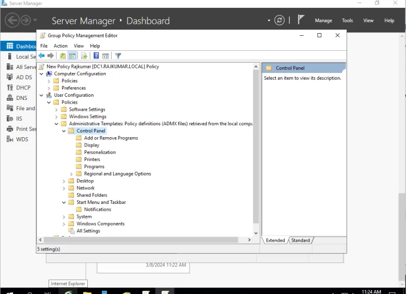
Task: Collapse User Configuration node
Action: (x=41, y=95)
